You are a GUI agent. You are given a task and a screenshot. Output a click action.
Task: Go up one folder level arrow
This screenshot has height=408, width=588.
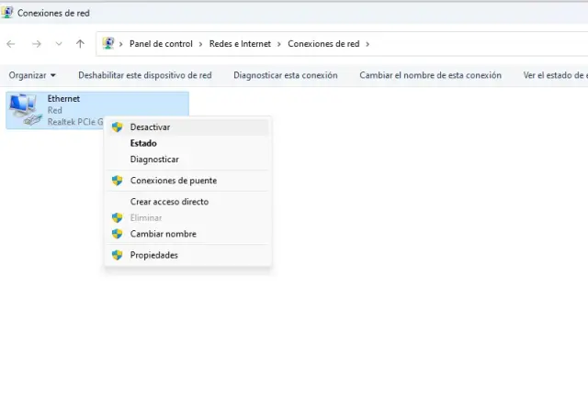(x=81, y=44)
